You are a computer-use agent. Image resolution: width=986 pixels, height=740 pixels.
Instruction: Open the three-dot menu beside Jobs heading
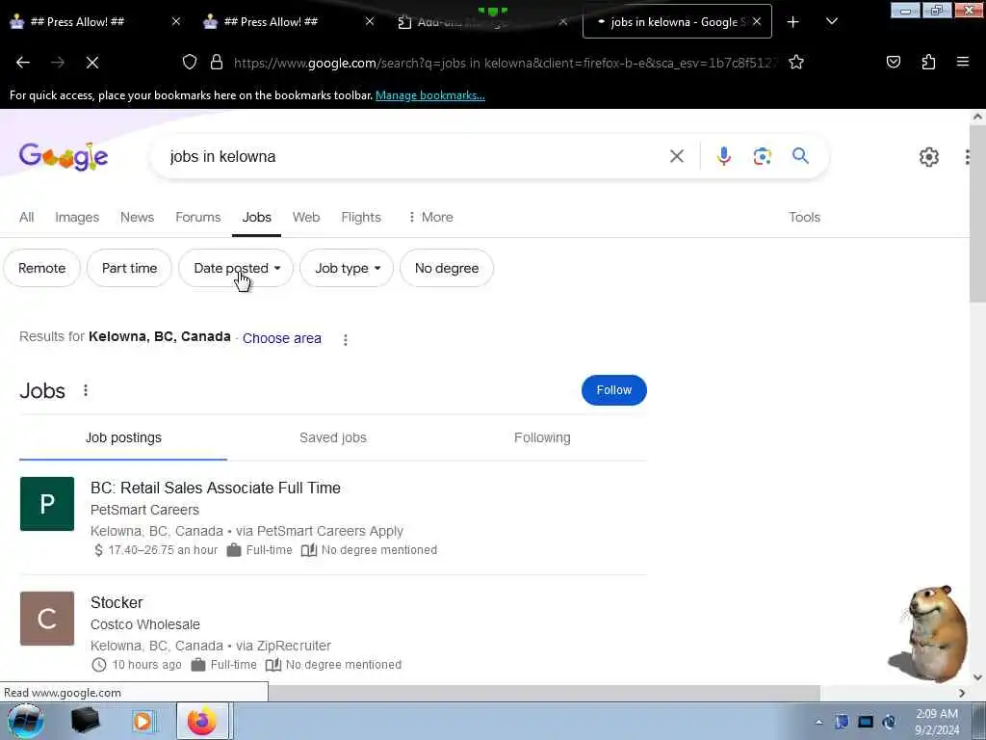coord(86,391)
